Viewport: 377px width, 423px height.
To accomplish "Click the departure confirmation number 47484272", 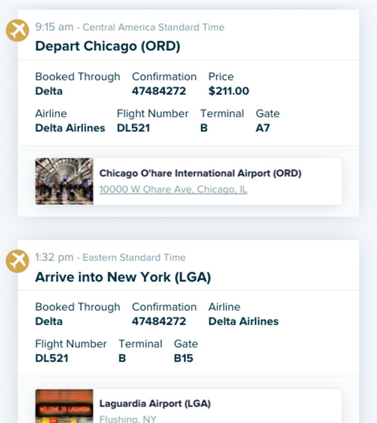I will pyautogui.click(x=159, y=91).
